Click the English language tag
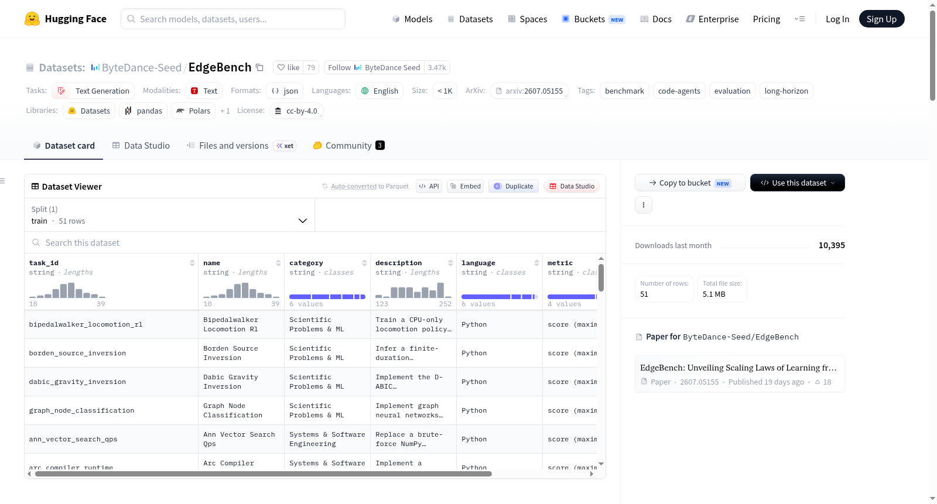Viewport: 937px width, 504px height. [379, 91]
